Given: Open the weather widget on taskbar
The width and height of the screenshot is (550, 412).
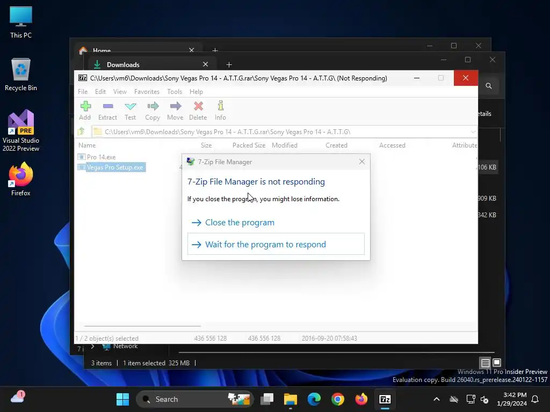Looking at the screenshot, I should tap(17, 398).
